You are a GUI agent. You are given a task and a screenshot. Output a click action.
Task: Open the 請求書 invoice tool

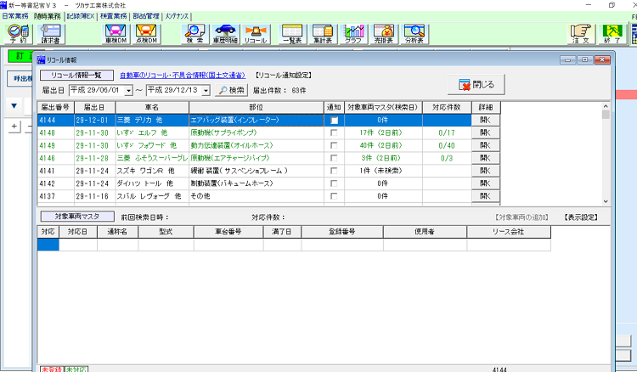pos(50,34)
